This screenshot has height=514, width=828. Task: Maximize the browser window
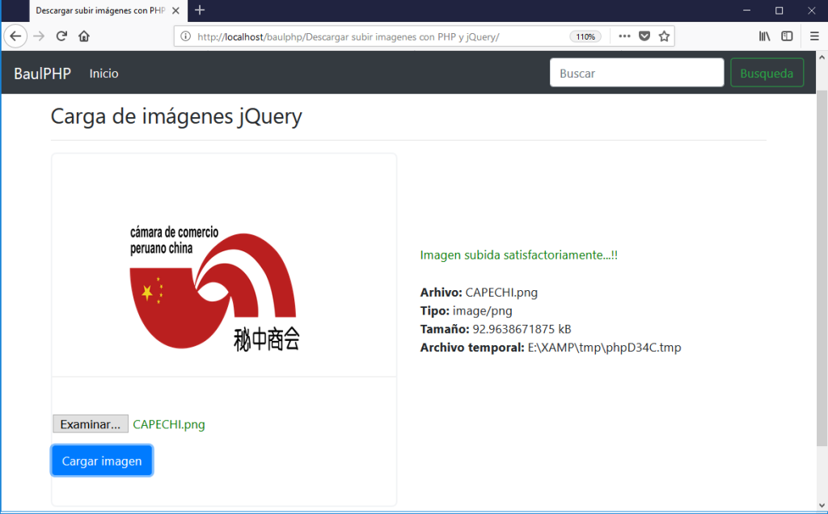[x=779, y=11]
